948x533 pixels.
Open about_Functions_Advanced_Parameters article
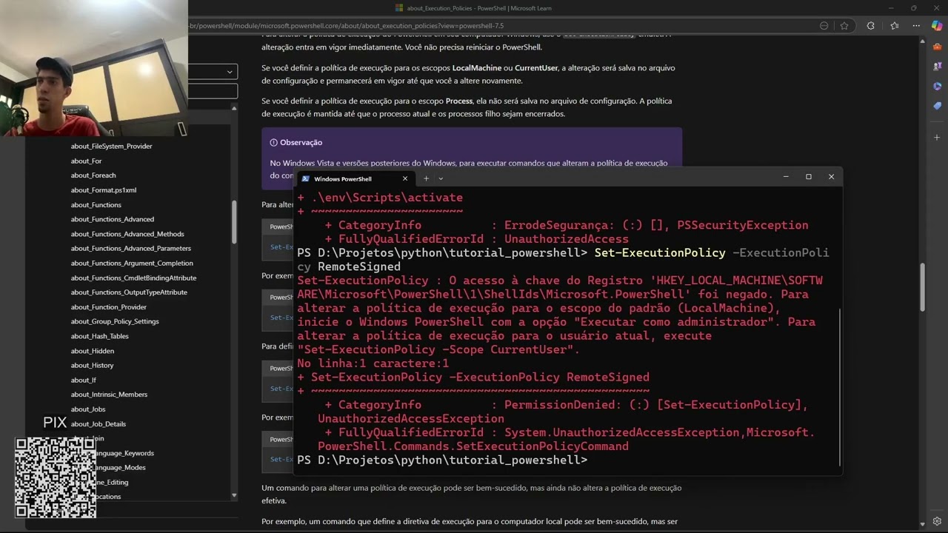131,249
